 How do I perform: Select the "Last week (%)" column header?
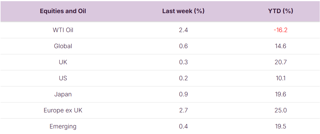[x=183, y=11]
